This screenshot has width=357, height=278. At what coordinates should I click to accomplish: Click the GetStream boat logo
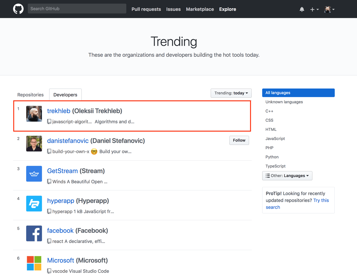pos(34,174)
